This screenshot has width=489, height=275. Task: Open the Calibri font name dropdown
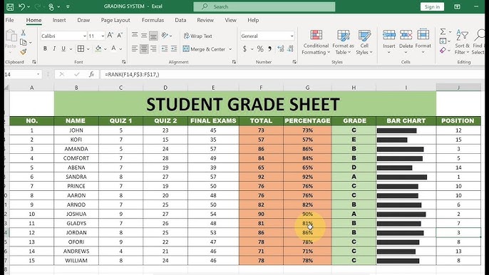(x=85, y=36)
